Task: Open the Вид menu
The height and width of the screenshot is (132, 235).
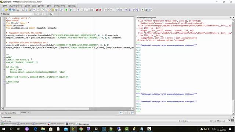Action: coord(34,6)
